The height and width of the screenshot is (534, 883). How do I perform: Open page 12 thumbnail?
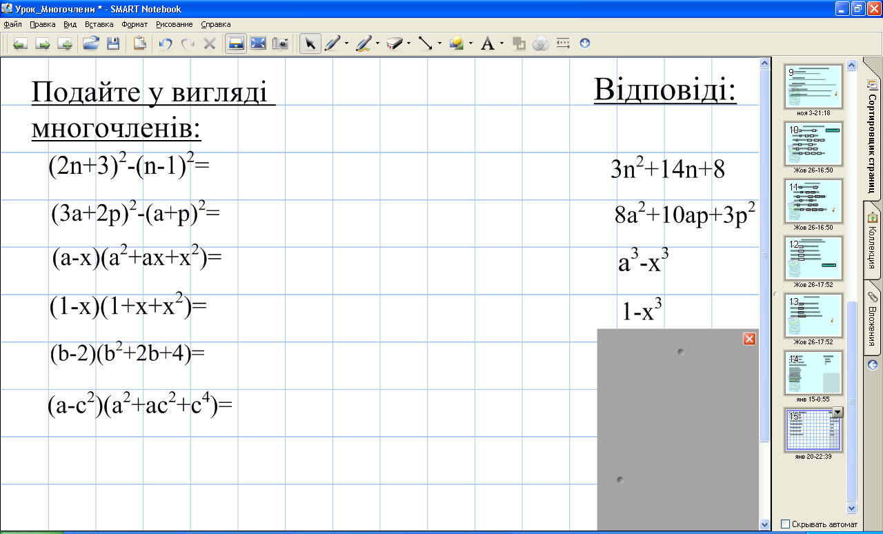point(813,259)
